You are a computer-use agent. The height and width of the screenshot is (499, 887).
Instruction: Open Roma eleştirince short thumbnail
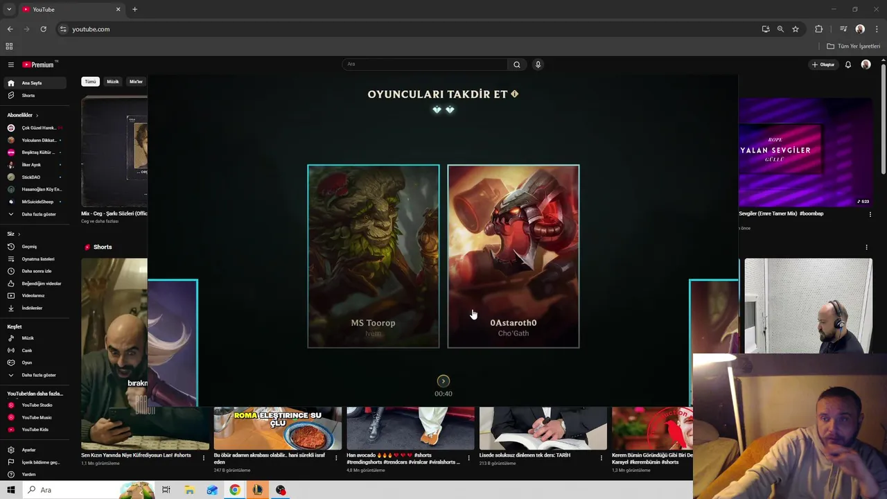click(277, 428)
